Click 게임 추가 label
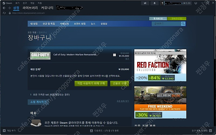The height and width of the screenshot is (135, 216). [x=11, y=131]
